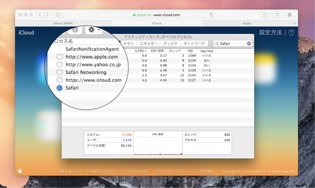This screenshot has width=315, height=188.
Task: Select the SafariNotificationAgent process
Action: [x=92, y=49]
